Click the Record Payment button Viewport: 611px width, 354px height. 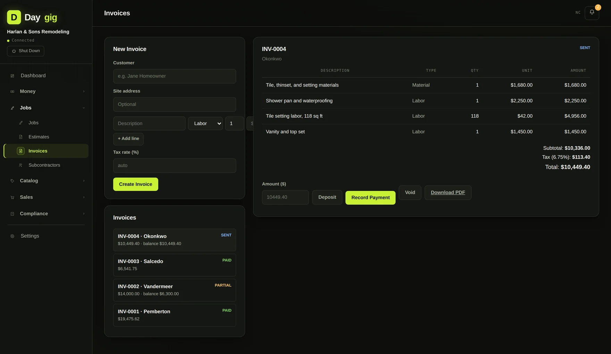(370, 198)
